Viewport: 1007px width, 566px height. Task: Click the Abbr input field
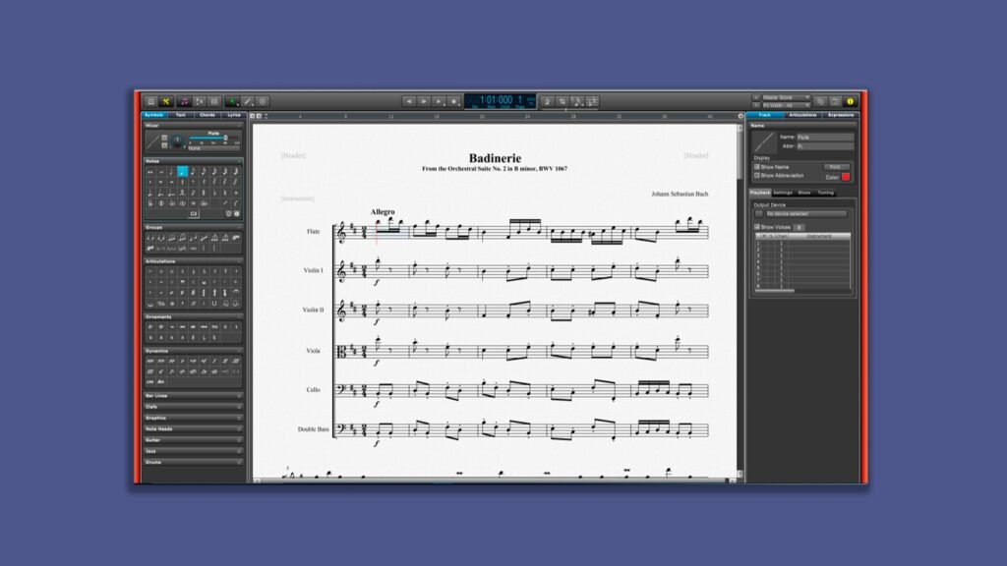coord(825,146)
